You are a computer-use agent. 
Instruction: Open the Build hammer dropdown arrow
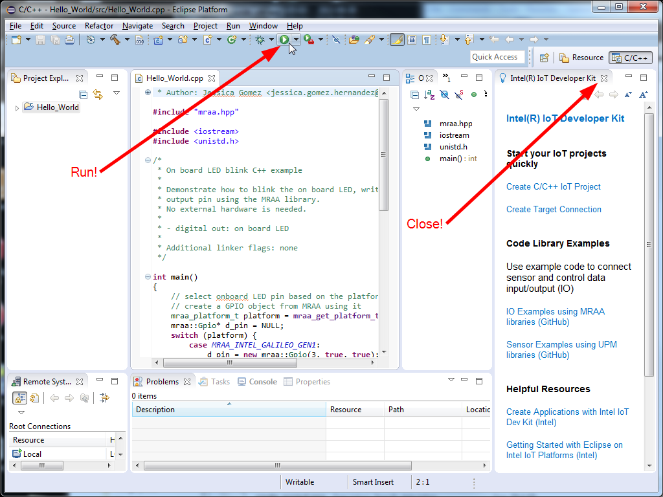(127, 39)
